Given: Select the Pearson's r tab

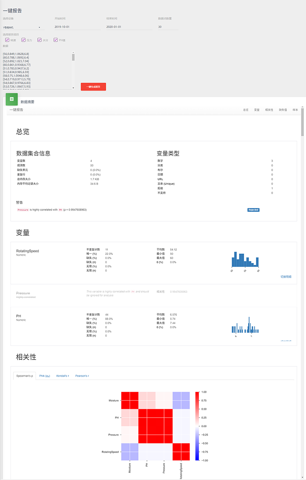Looking at the screenshot, I should pyautogui.click(x=82, y=376).
